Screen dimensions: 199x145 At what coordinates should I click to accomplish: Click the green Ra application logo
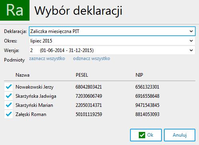pos(15,10)
